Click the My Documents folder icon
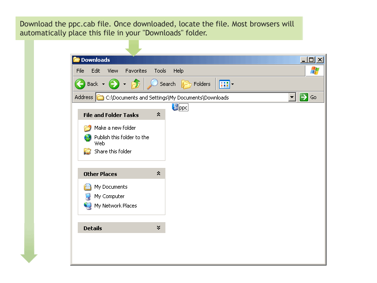This screenshot has width=377, height=283. pos(88,187)
